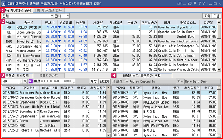Click the 투자등급 column header

[x=67, y=88]
